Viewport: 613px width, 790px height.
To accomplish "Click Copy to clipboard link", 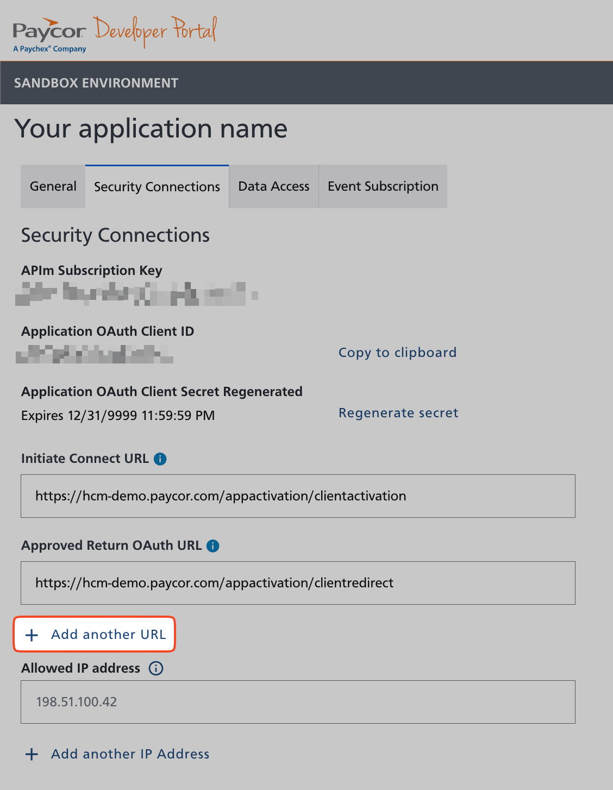I will [x=397, y=353].
